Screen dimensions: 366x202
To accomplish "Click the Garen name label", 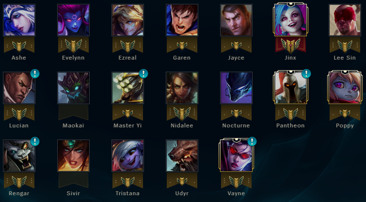I will pyautogui.click(x=182, y=58).
